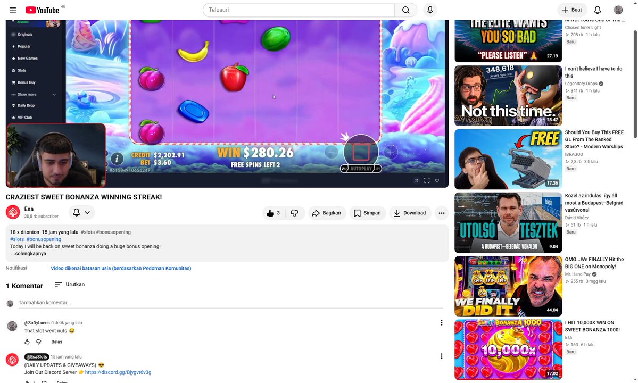Click "I HIT 10,000X WIN" video title
Image resolution: width=638 pixels, height=383 pixels.
click(592, 327)
